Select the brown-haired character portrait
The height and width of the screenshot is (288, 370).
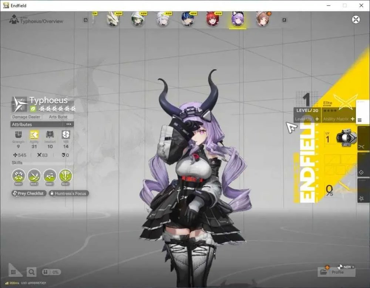tap(263, 19)
